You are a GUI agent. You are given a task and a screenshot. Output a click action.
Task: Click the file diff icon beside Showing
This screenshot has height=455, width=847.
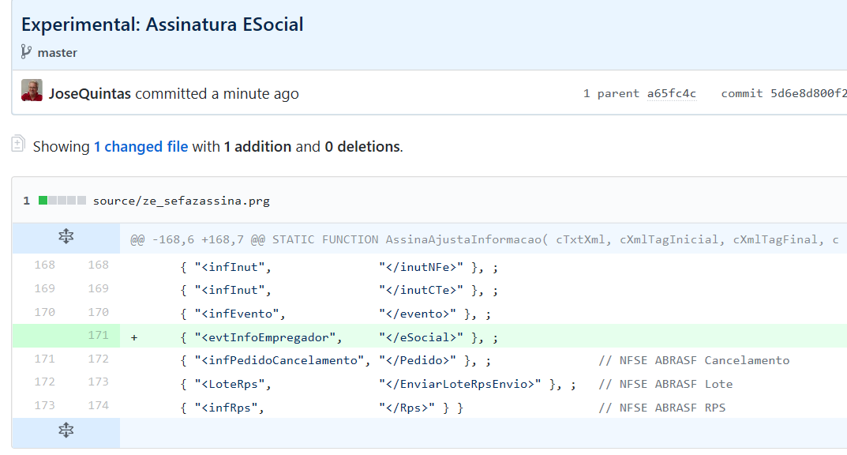[x=18, y=144]
